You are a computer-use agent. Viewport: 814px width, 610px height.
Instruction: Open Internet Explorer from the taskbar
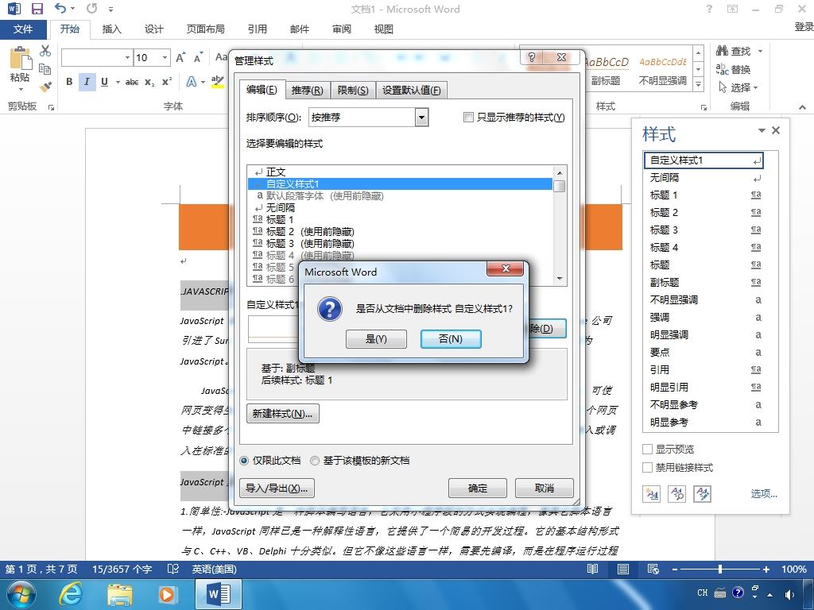click(x=70, y=594)
